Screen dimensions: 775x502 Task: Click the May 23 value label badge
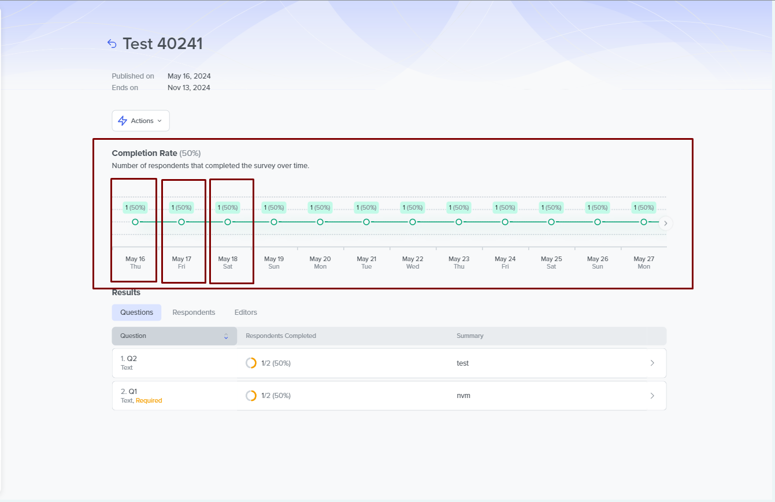[x=459, y=207]
